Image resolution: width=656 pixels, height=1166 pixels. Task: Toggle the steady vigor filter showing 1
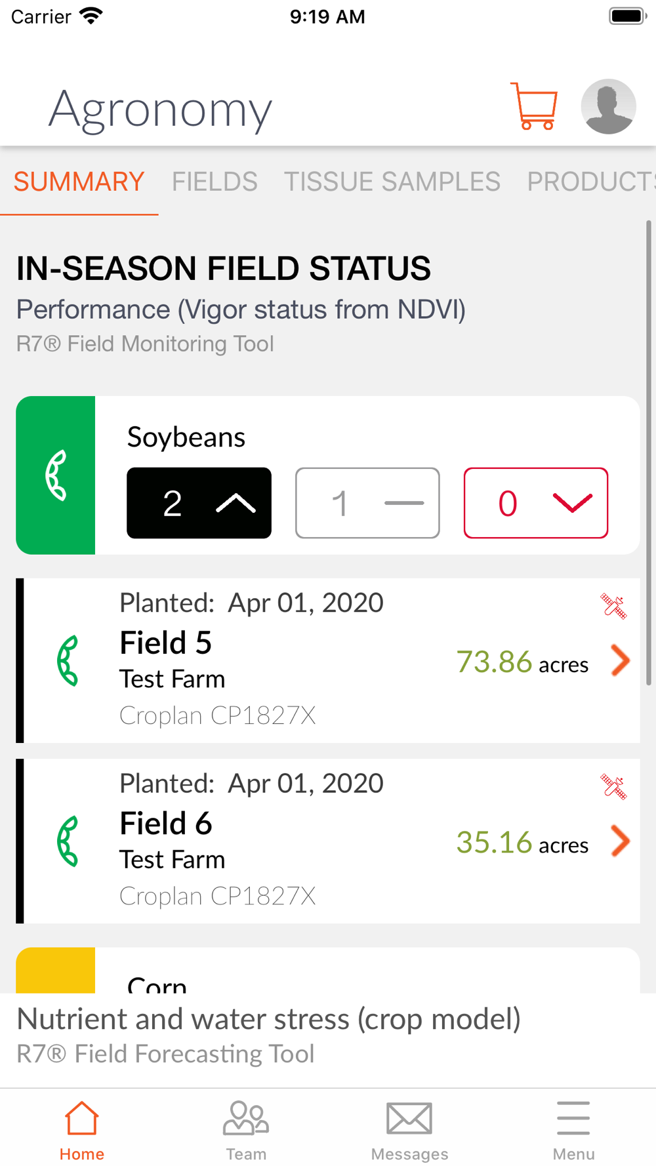(367, 503)
